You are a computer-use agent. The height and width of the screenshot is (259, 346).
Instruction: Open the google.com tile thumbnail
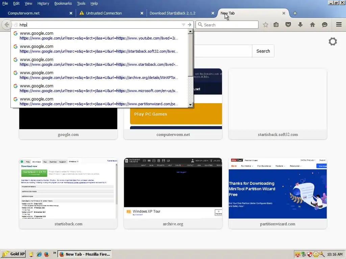point(68,118)
